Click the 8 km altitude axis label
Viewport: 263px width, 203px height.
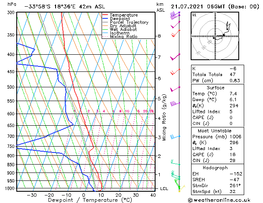pyautogui.click(x=159, y=36)
